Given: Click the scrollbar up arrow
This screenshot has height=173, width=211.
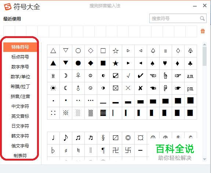Looking at the screenshot, I should [x=204, y=44].
